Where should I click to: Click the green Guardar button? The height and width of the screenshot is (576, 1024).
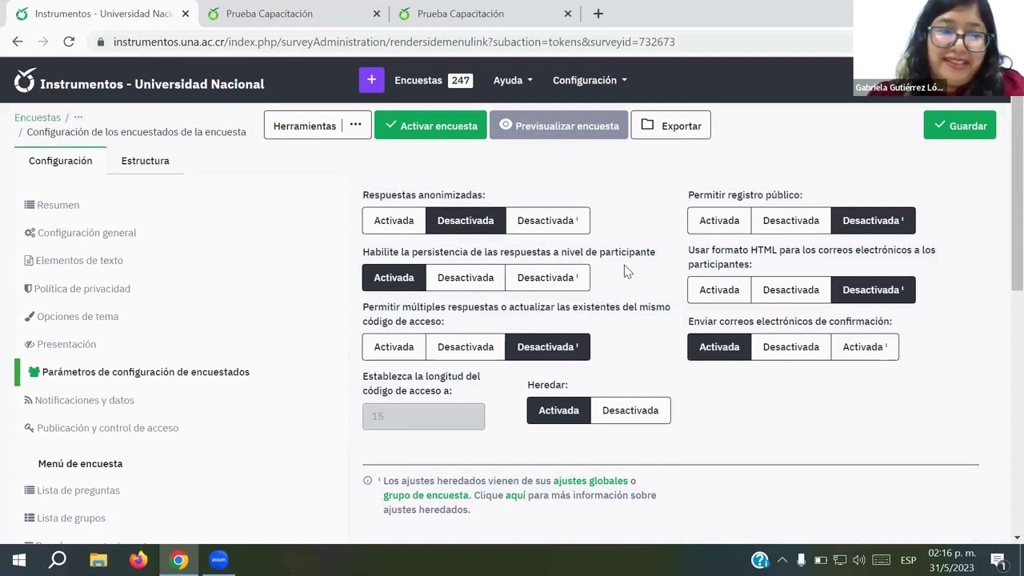(959, 125)
